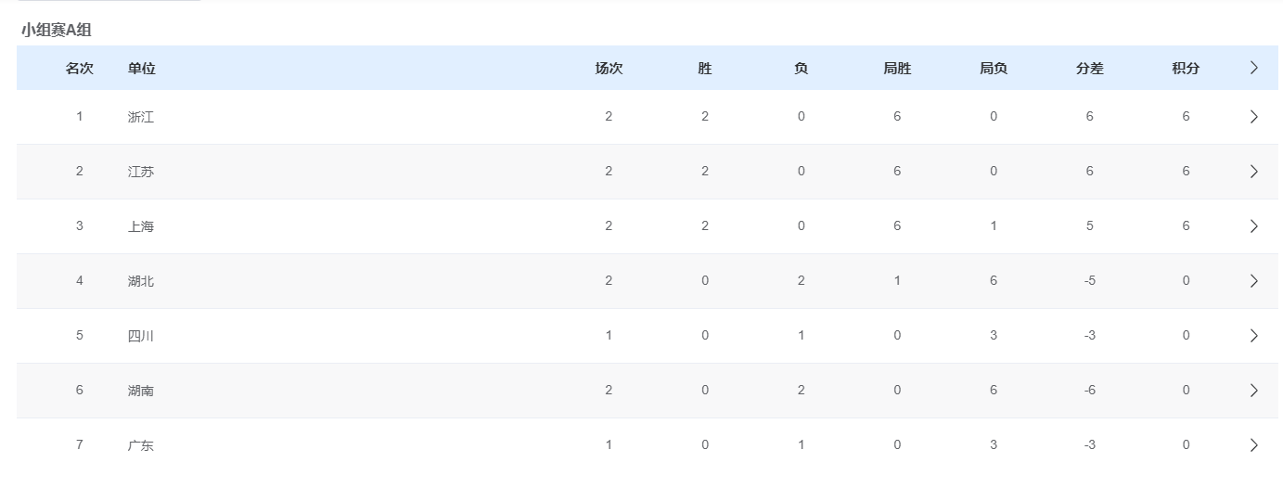1283x501 pixels.
Task: Select the 湖北 team name
Action: (x=141, y=281)
